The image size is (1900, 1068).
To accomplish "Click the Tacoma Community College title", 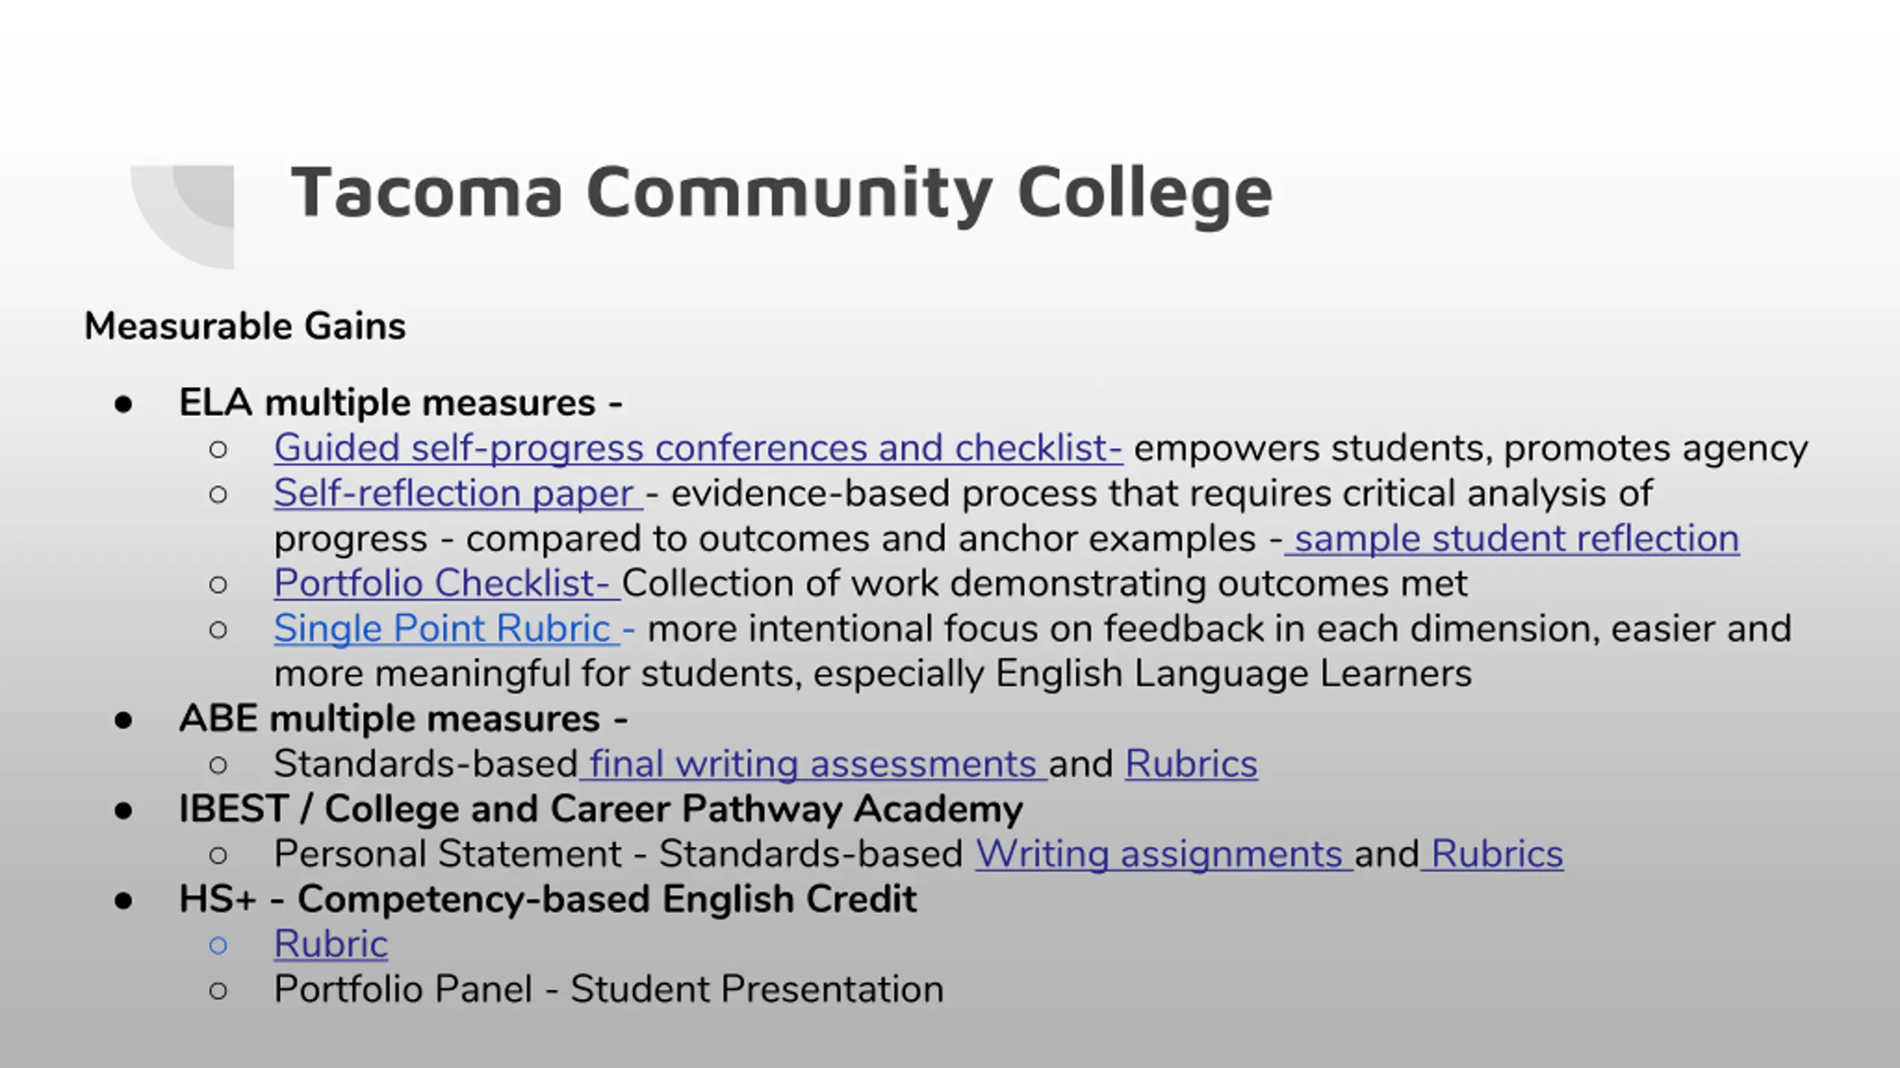I will 782,193.
